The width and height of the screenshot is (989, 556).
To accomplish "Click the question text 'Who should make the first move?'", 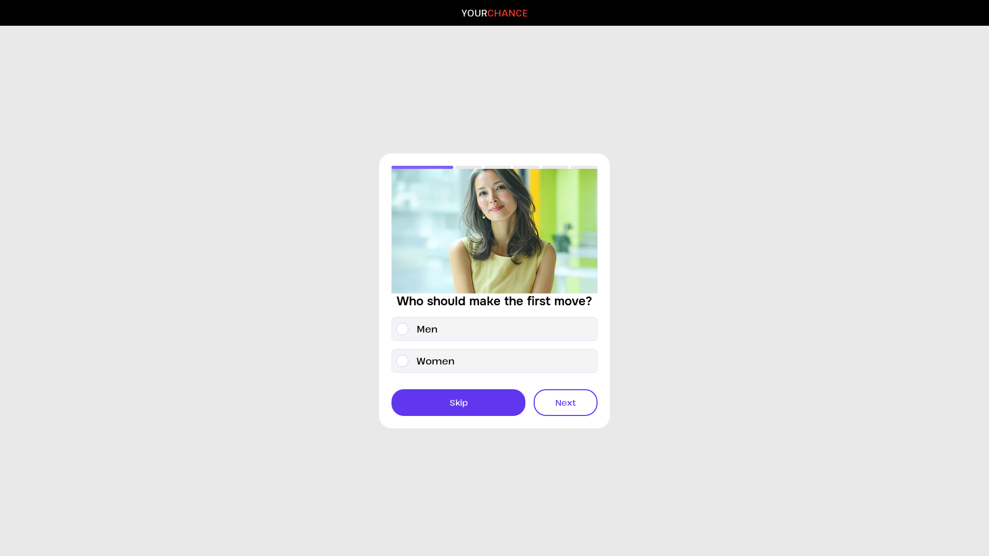I will pyautogui.click(x=494, y=301).
